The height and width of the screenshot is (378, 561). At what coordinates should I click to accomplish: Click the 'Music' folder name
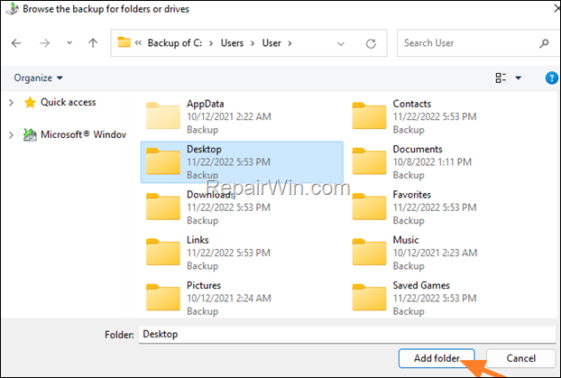coord(406,240)
